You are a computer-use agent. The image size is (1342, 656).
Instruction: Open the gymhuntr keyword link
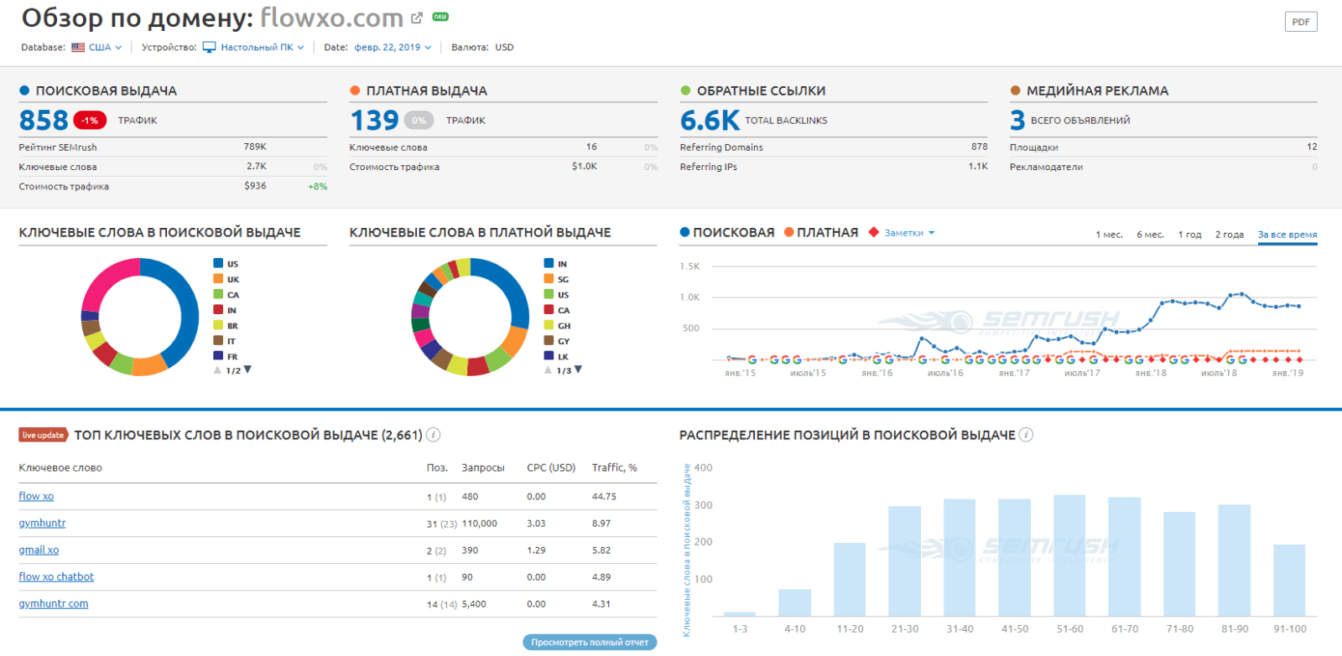pyautogui.click(x=42, y=523)
